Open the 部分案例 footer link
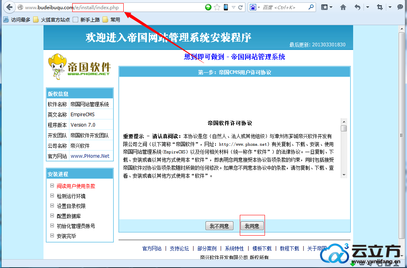The height and width of the screenshot is (268, 407). tap(207, 248)
